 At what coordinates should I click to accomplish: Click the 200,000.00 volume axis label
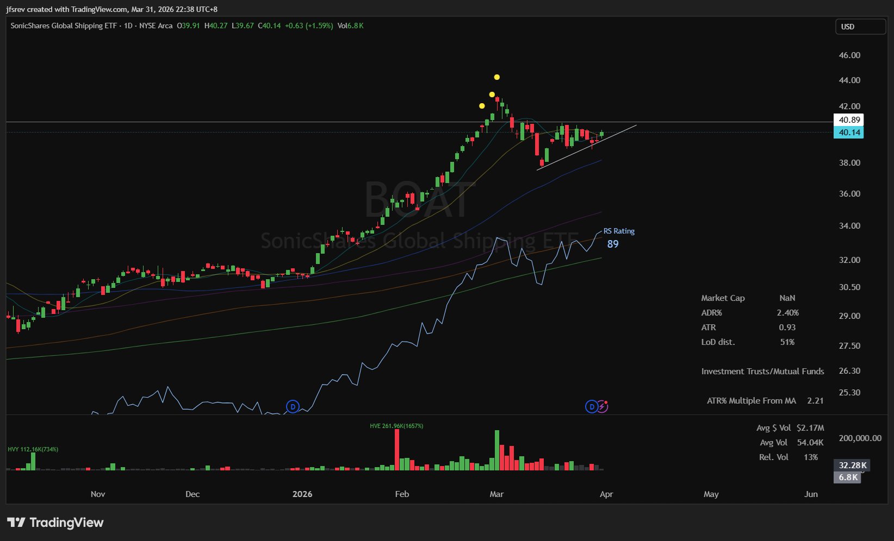[860, 438]
